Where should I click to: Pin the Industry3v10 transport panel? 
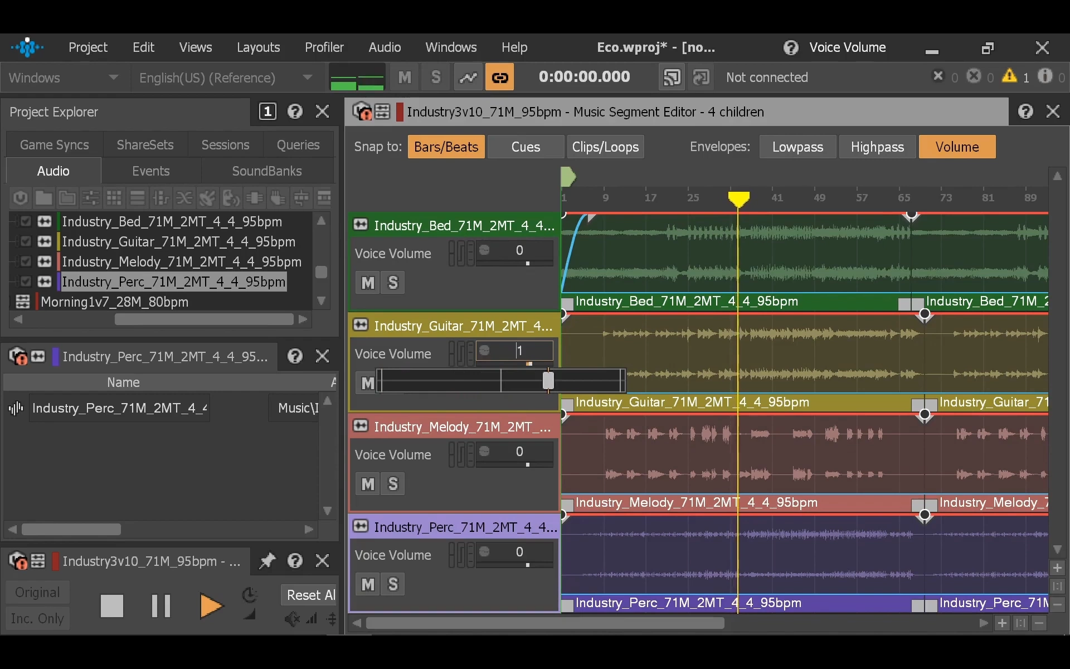click(x=267, y=560)
